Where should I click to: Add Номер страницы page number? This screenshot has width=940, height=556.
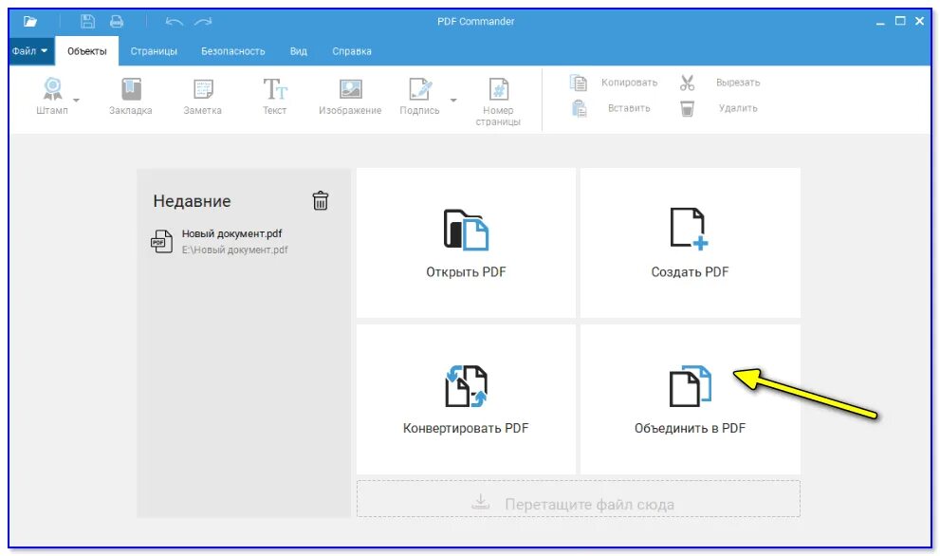pos(498,102)
